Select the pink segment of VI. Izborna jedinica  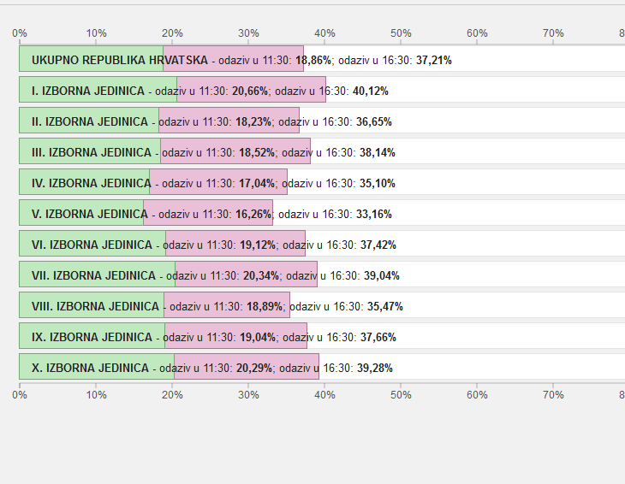pos(235,244)
